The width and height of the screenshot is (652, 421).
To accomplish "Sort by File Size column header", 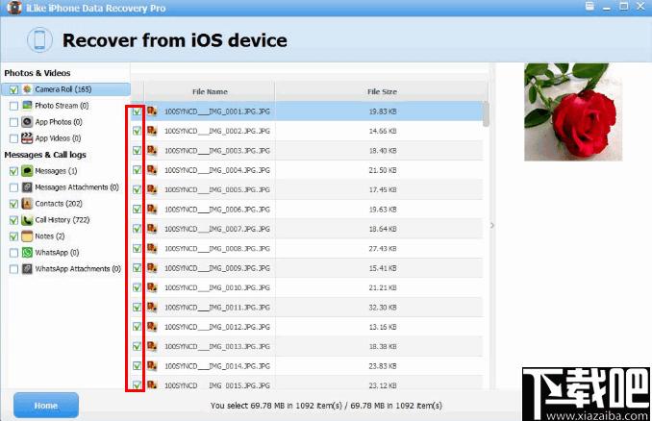I will pos(382,91).
